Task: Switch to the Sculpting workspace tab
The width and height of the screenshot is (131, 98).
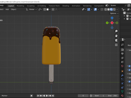Action: click(x=31, y=6)
